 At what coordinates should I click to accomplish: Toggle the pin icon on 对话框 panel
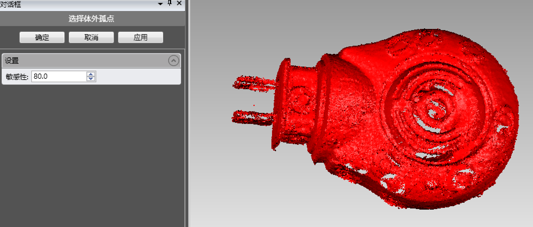pyautogui.click(x=170, y=3)
